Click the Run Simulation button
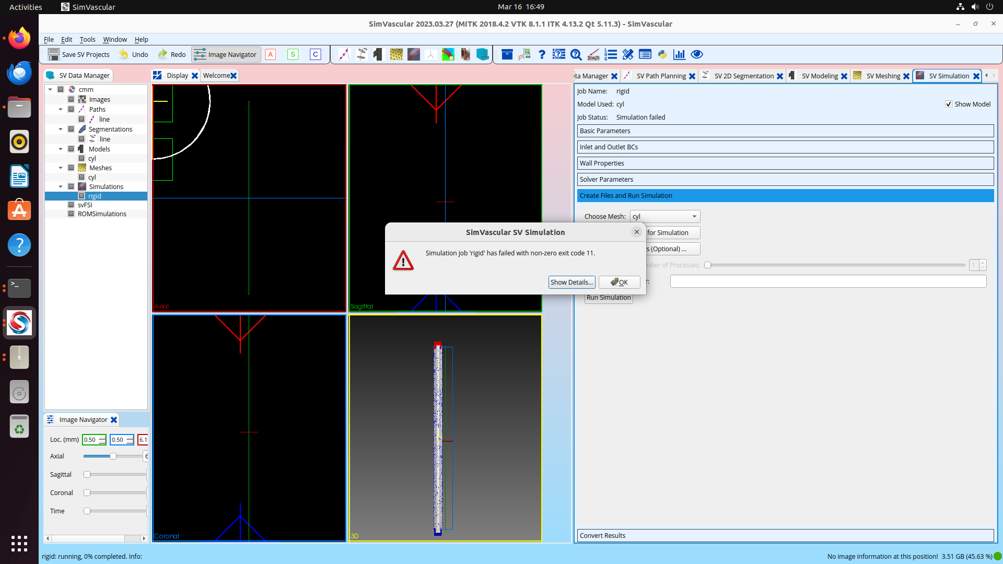This screenshot has width=1003, height=564. pyautogui.click(x=609, y=298)
